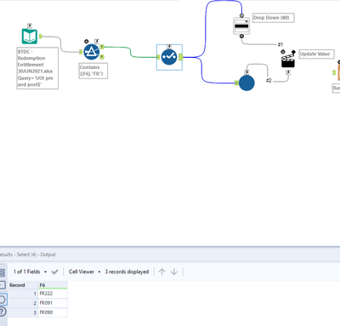The image size is (340, 326).
Task: Click lightning anchor above Input Data tool
Action: 30,26
